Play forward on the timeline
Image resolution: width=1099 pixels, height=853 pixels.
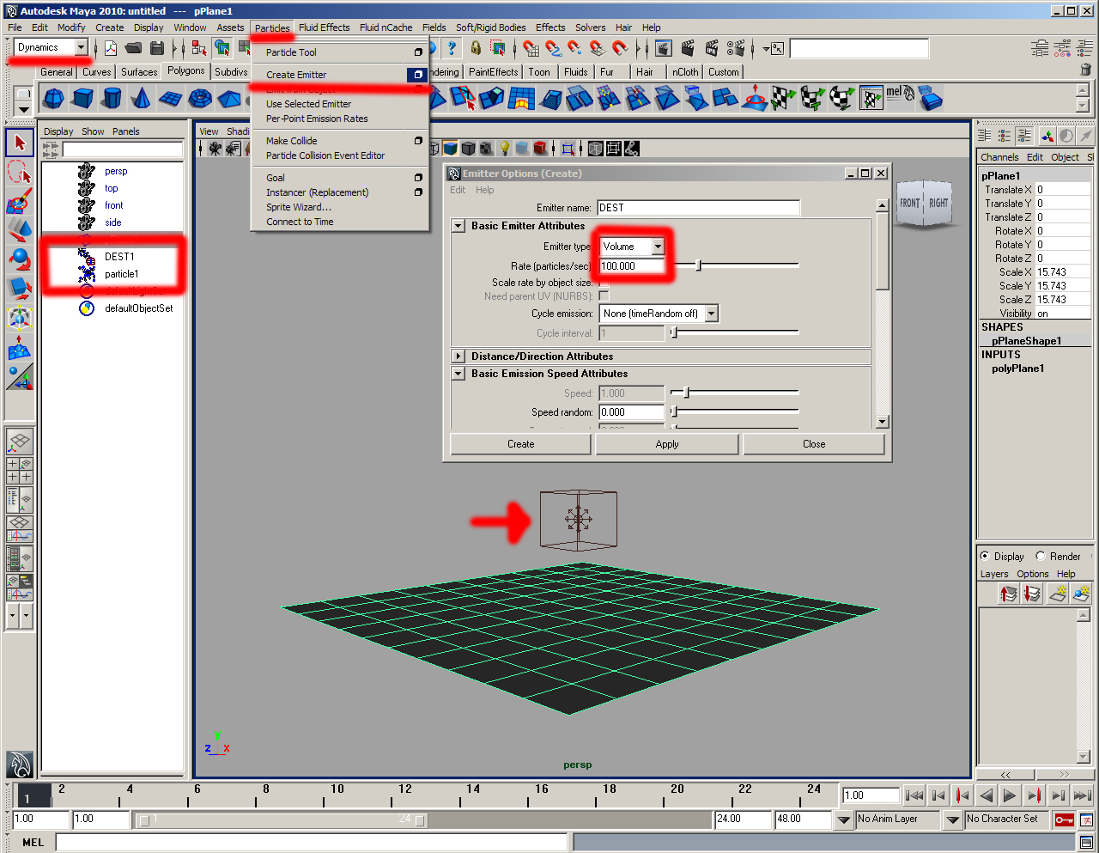(x=1011, y=795)
